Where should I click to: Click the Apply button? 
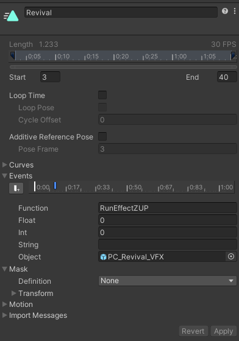click(x=224, y=331)
